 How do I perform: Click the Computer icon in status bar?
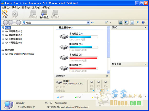(8, 105)
